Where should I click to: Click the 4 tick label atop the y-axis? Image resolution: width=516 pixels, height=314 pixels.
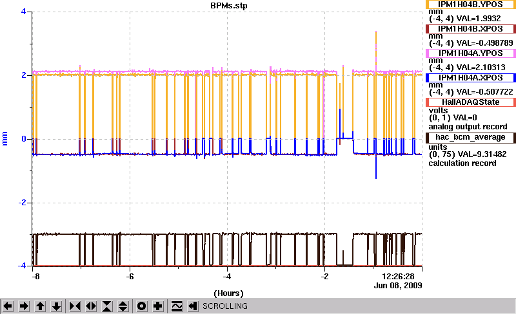click(x=23, y=12)
